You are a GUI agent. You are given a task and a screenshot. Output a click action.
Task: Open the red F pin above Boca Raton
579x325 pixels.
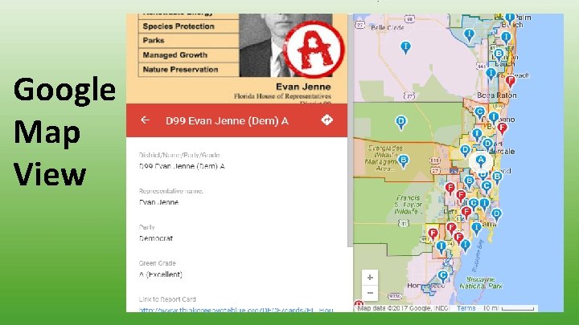pos(511,81)
